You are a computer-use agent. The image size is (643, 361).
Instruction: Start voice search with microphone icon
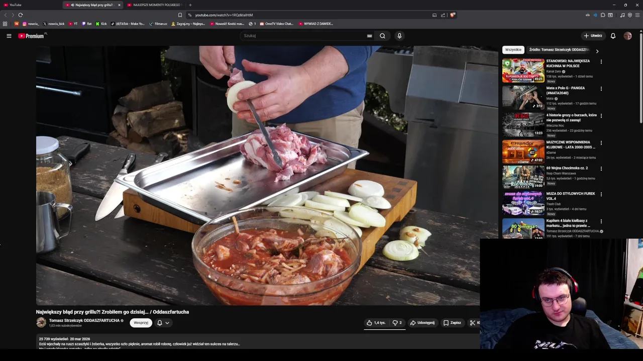coord(399,36)
